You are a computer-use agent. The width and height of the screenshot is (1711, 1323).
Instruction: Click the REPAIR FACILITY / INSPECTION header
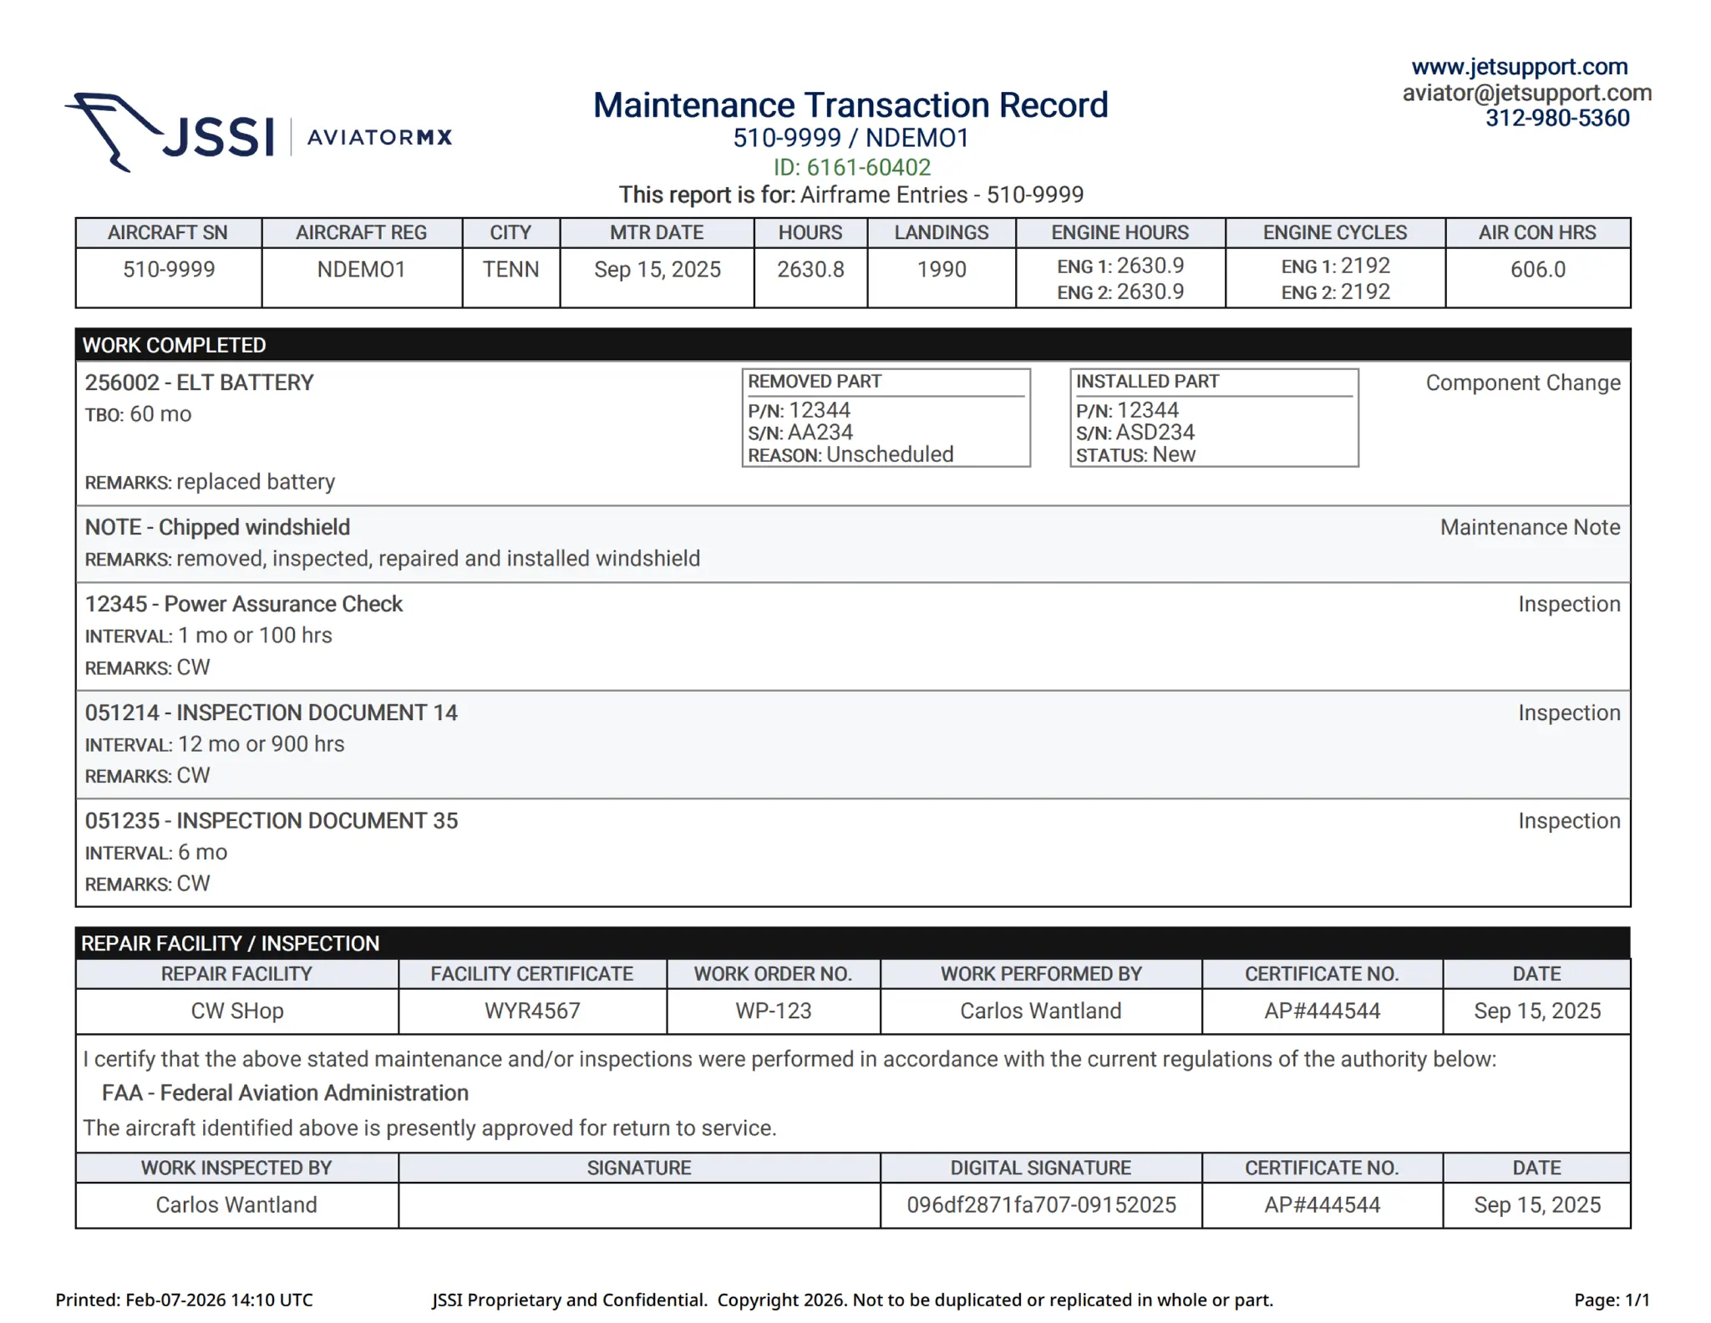point(230,943)
